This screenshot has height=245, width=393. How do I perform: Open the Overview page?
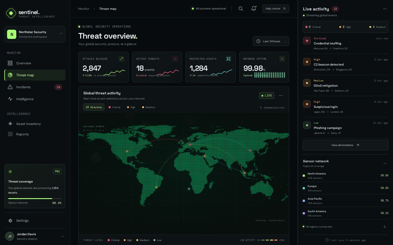coord(35,63)
